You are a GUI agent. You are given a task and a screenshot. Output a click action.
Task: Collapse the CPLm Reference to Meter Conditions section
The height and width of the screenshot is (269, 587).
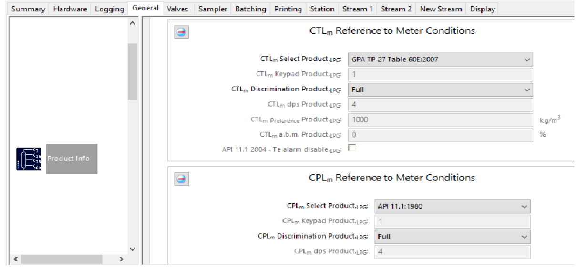coord(181,179)
